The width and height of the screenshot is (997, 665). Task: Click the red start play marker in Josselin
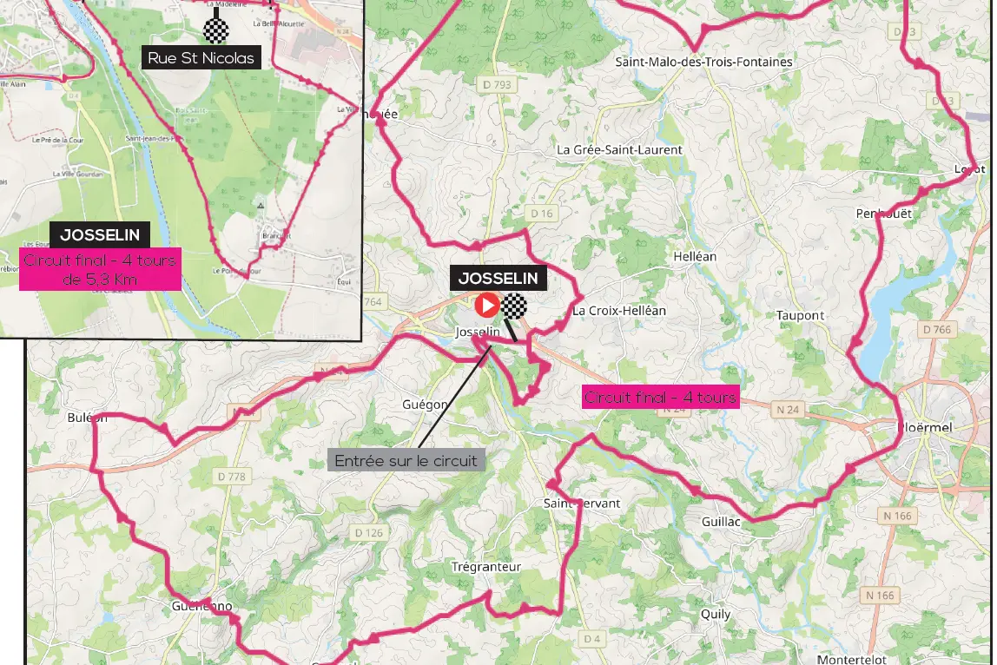(487, 306)
